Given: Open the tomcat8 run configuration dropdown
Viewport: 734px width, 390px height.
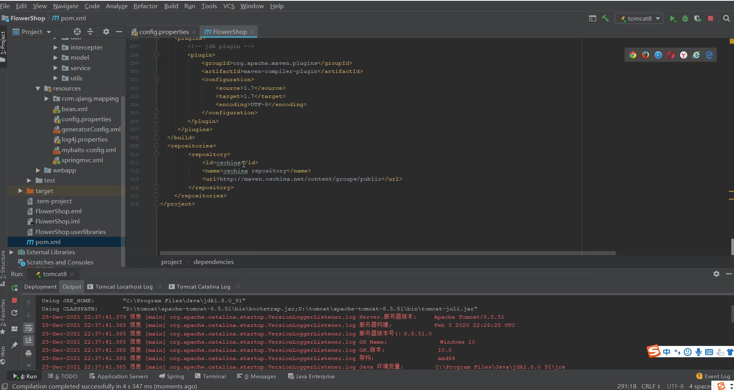Looking at the screenshot, I should coord(639,18).
